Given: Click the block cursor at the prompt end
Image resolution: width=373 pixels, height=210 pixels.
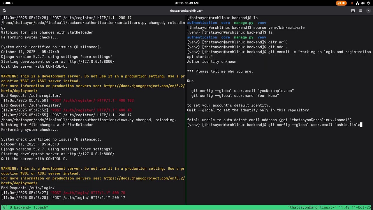Looking at the screenshot, I should point(361,125).
